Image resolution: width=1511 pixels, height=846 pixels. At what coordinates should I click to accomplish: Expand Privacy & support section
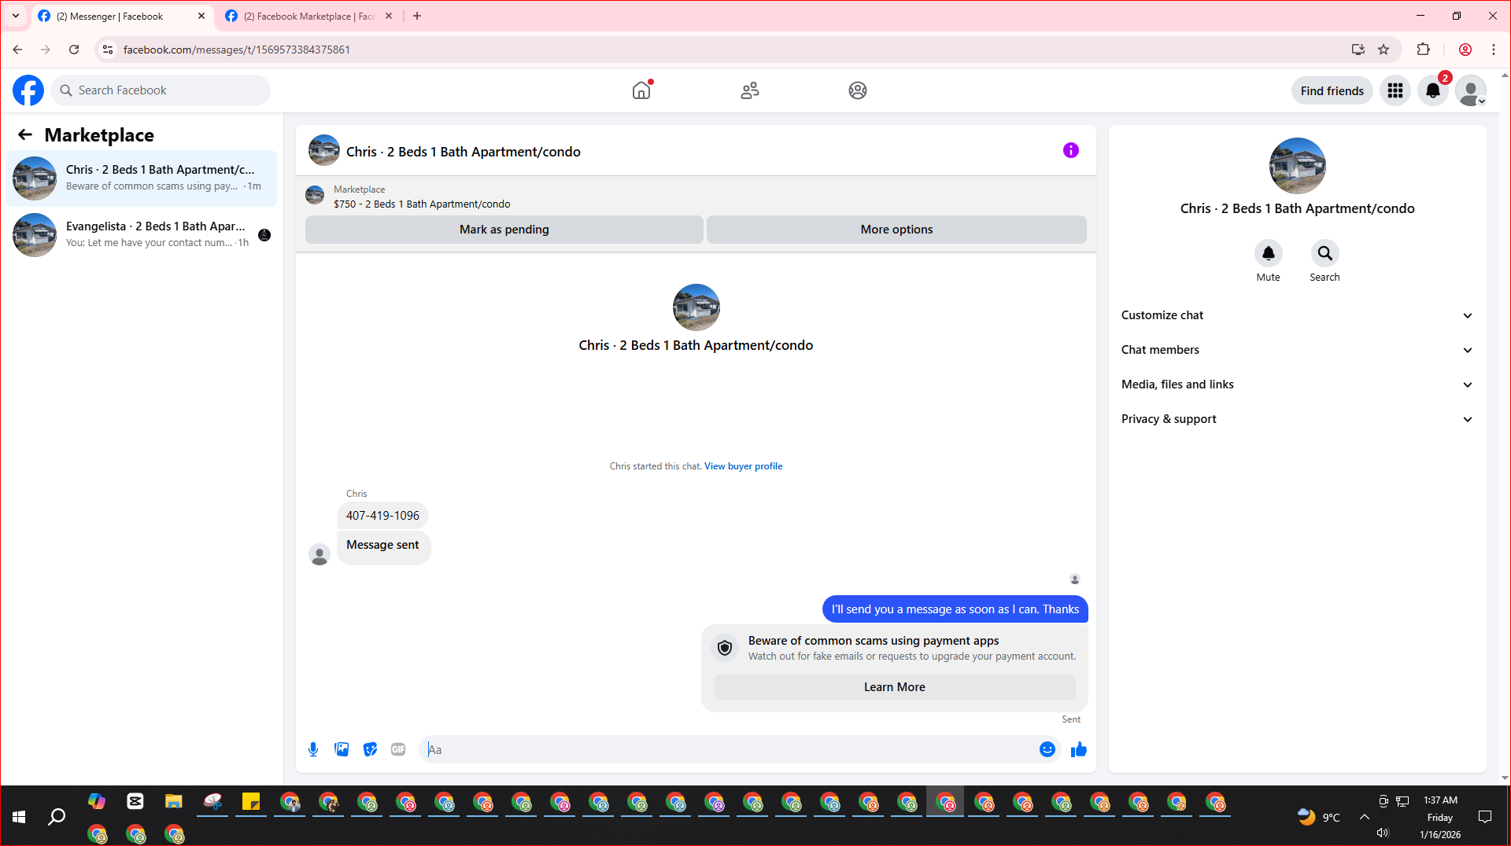tap(1297, 419)
